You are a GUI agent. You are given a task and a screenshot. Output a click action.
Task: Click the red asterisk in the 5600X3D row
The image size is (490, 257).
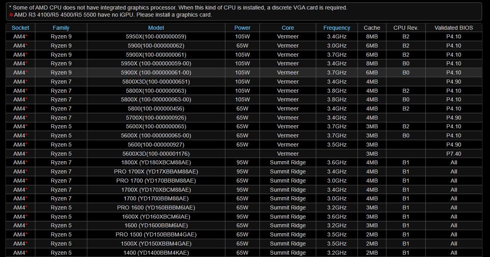coord(27,153)
